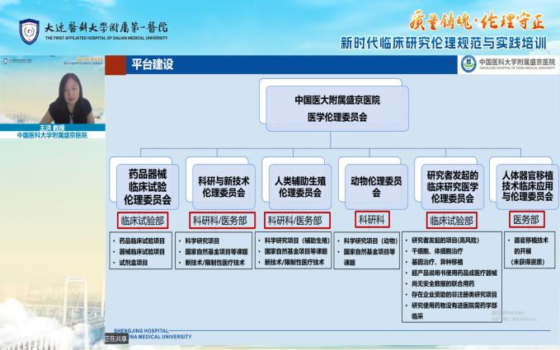Select the 研究者发起的临床研究医学伦理委员会 box
560x350 pixels.
[x=450, y=187]
